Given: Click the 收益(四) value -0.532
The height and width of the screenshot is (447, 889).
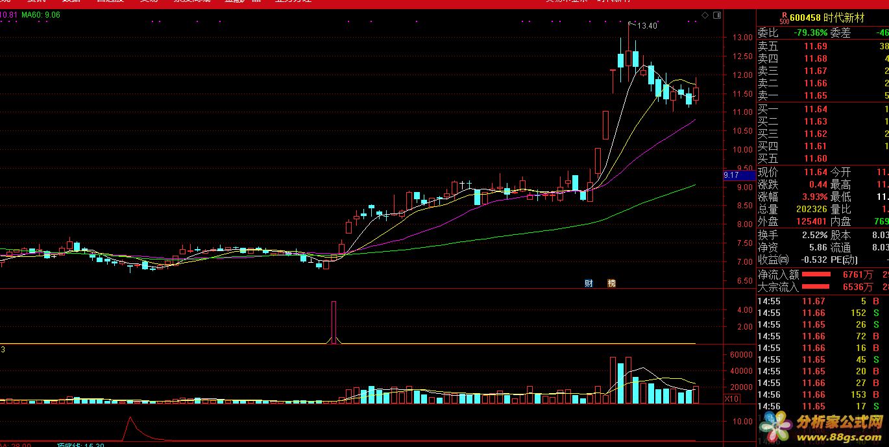Looking at the screenshot, I should point(814,260).
